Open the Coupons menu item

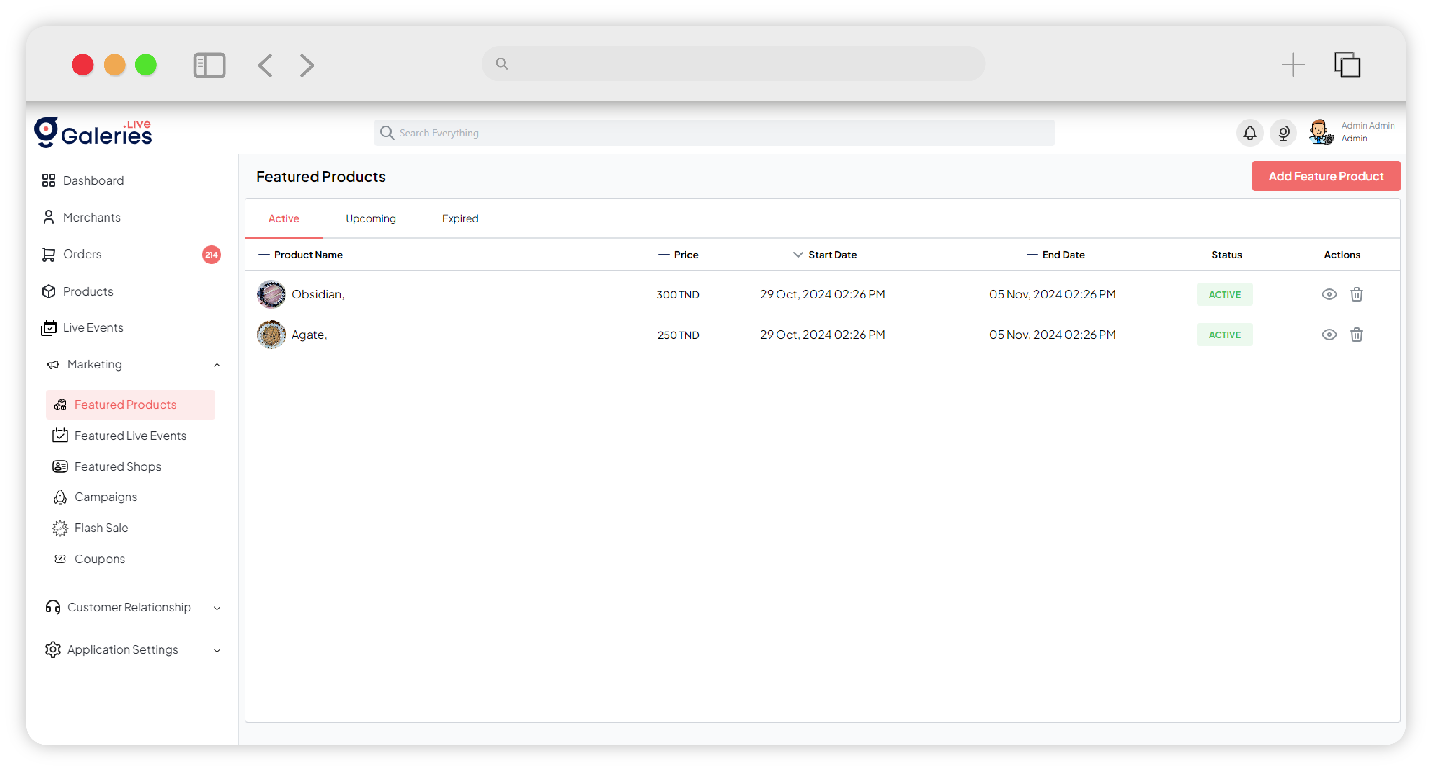tap(100, 559)
